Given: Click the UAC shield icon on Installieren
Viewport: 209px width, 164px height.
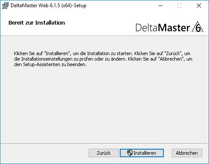Looking at the screenshot, I should pyautogui.click(x=130, y=153).
